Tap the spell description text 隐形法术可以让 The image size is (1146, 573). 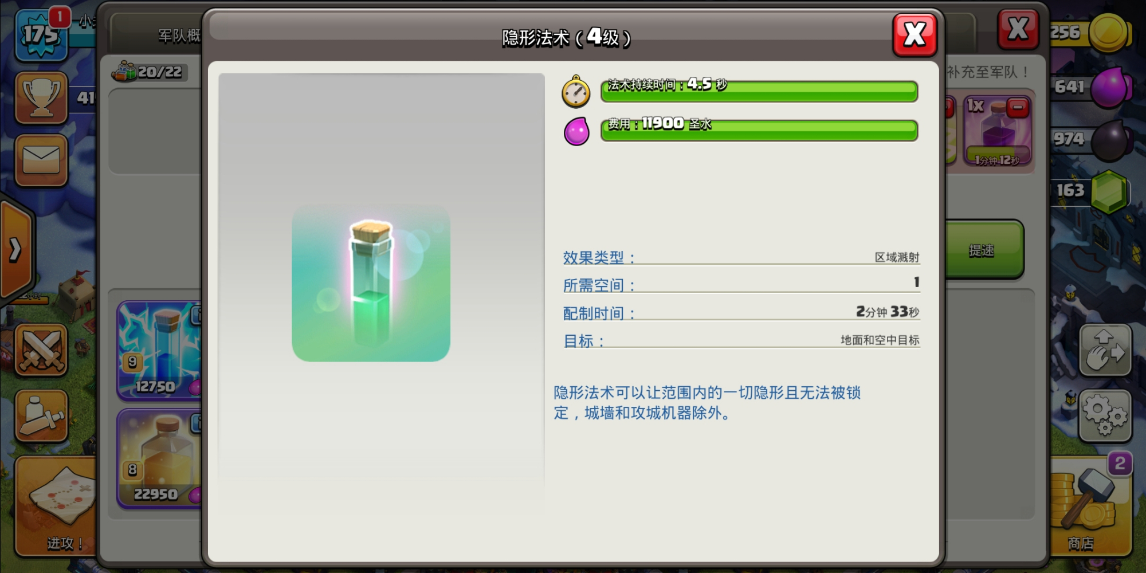coord(707,403)
